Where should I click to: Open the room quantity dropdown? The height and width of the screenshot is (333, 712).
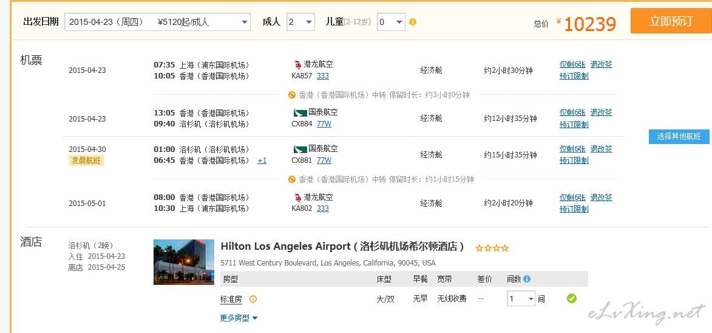point(521,298)
